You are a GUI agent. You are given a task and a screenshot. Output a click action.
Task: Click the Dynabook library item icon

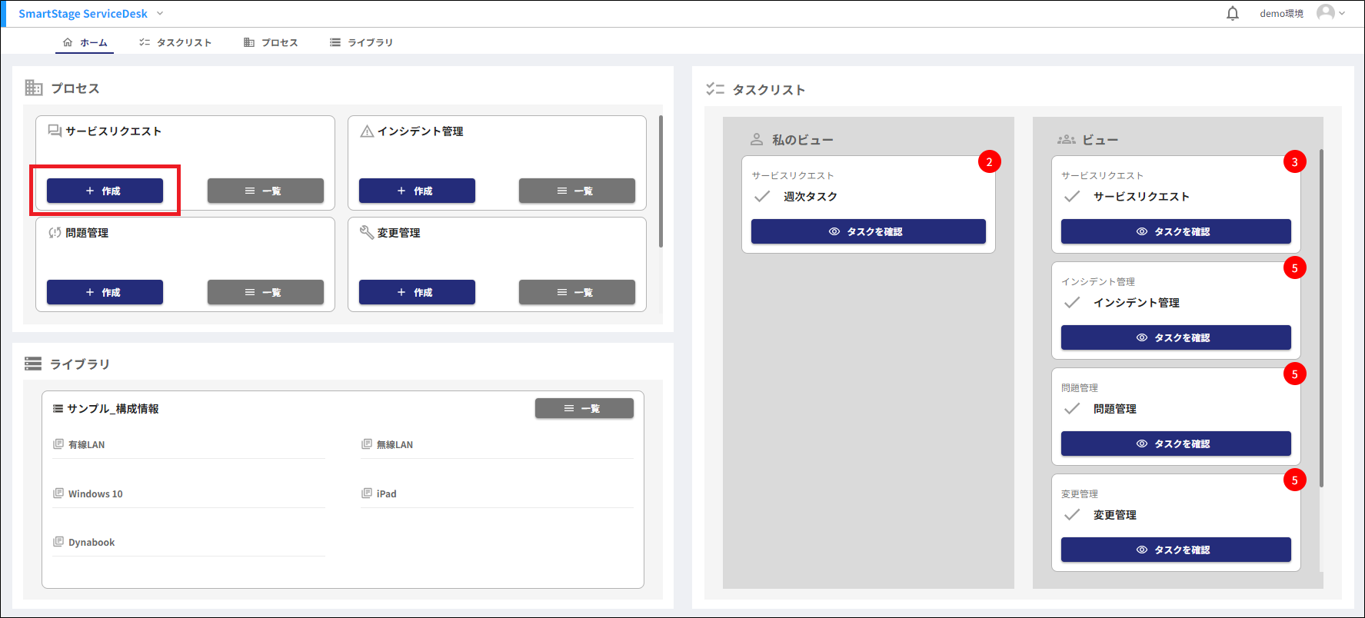[58, 542]
